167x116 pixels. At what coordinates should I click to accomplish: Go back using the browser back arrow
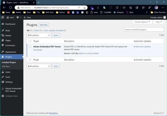[4, 8]
